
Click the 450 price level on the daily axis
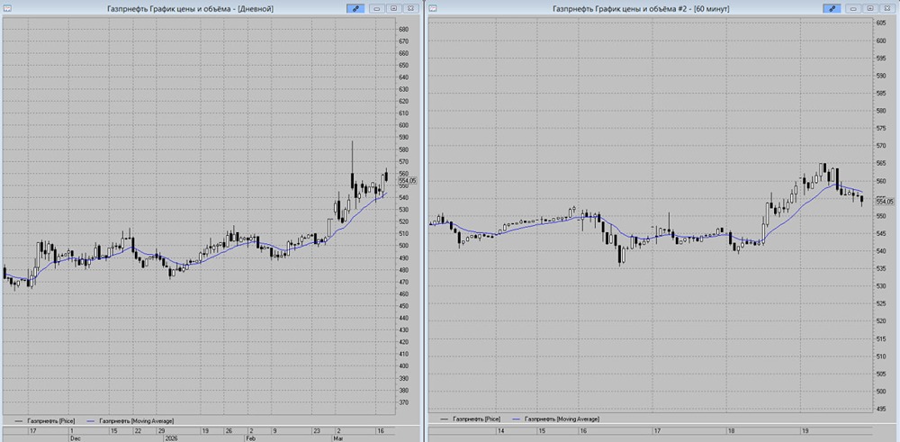coord(403,306)
